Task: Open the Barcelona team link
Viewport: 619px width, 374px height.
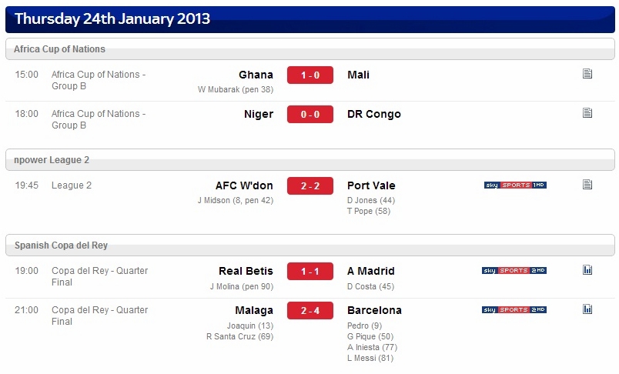Action: coord(374,310)
